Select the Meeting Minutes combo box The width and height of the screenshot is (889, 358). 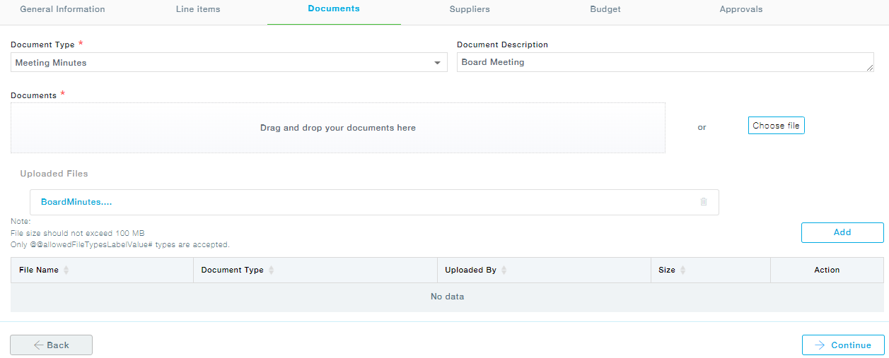click(219, 63)
